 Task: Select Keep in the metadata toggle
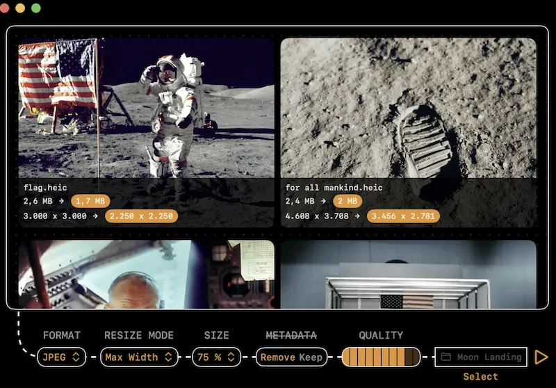coord(311,357)
